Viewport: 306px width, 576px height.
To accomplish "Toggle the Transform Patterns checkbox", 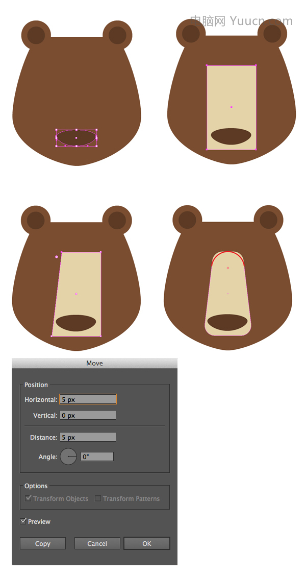I will tap(98, 498).
